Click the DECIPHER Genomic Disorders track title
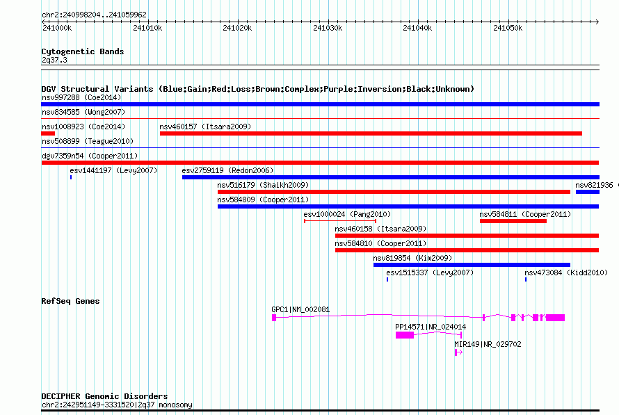 click(104, 396)
